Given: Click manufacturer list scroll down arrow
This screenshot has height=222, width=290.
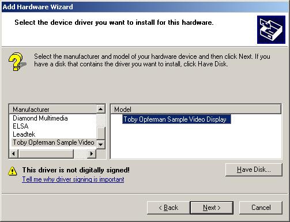Looking at the screenshot, I should [x=101, y=144].
